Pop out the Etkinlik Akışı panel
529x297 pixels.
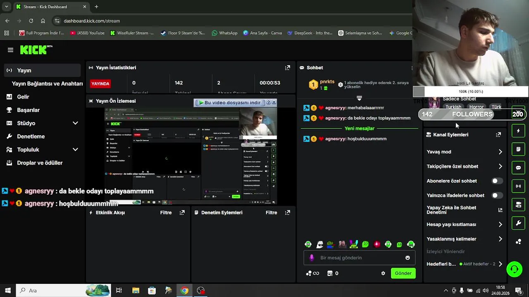[x=182, y=212]
